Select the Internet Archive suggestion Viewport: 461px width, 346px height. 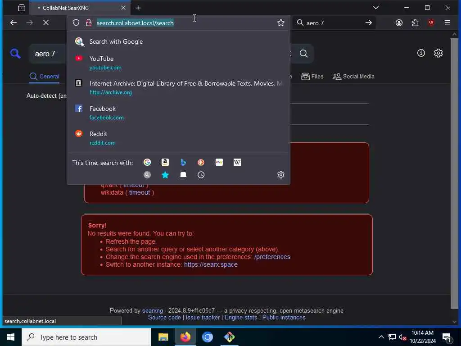pos(178,88)
